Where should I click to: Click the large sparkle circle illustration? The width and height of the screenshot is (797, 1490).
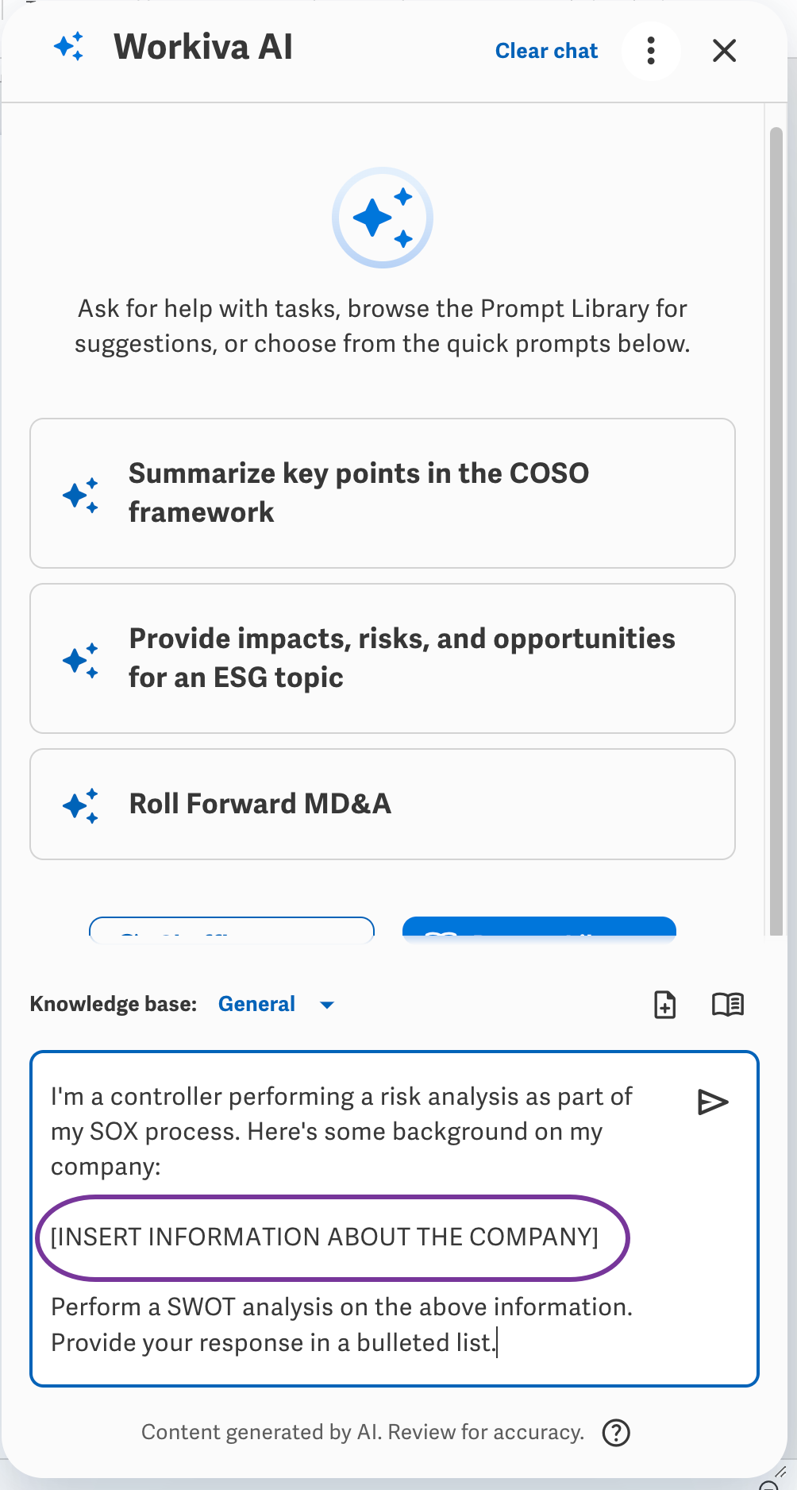(x=383, y=218)
